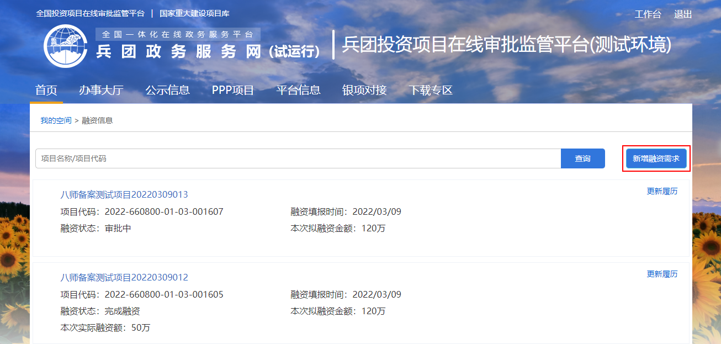Switch to 办事大厅 tab

(101, 91)
